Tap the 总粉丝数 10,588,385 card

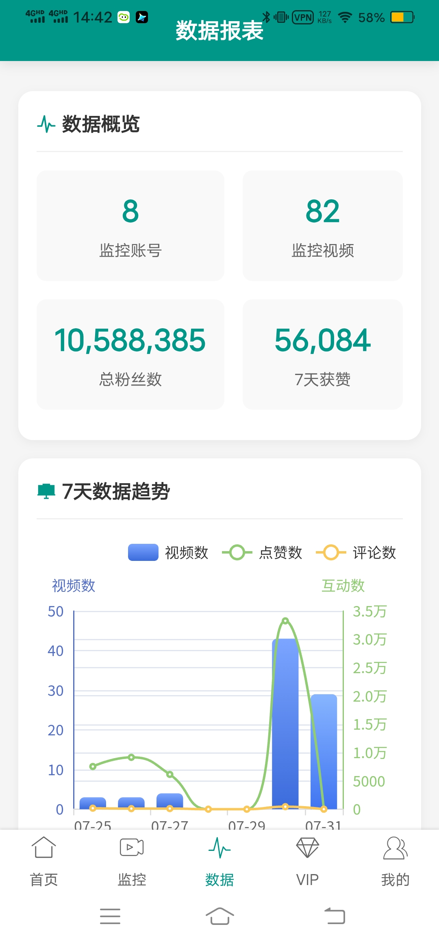point(130,354)
